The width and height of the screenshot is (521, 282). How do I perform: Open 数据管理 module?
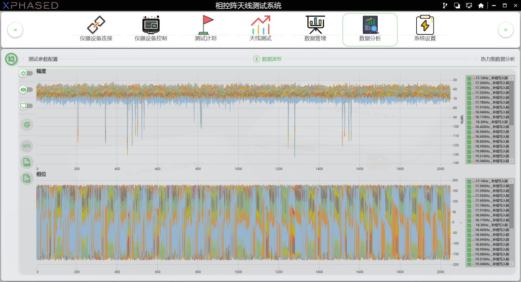pos(315,29)
